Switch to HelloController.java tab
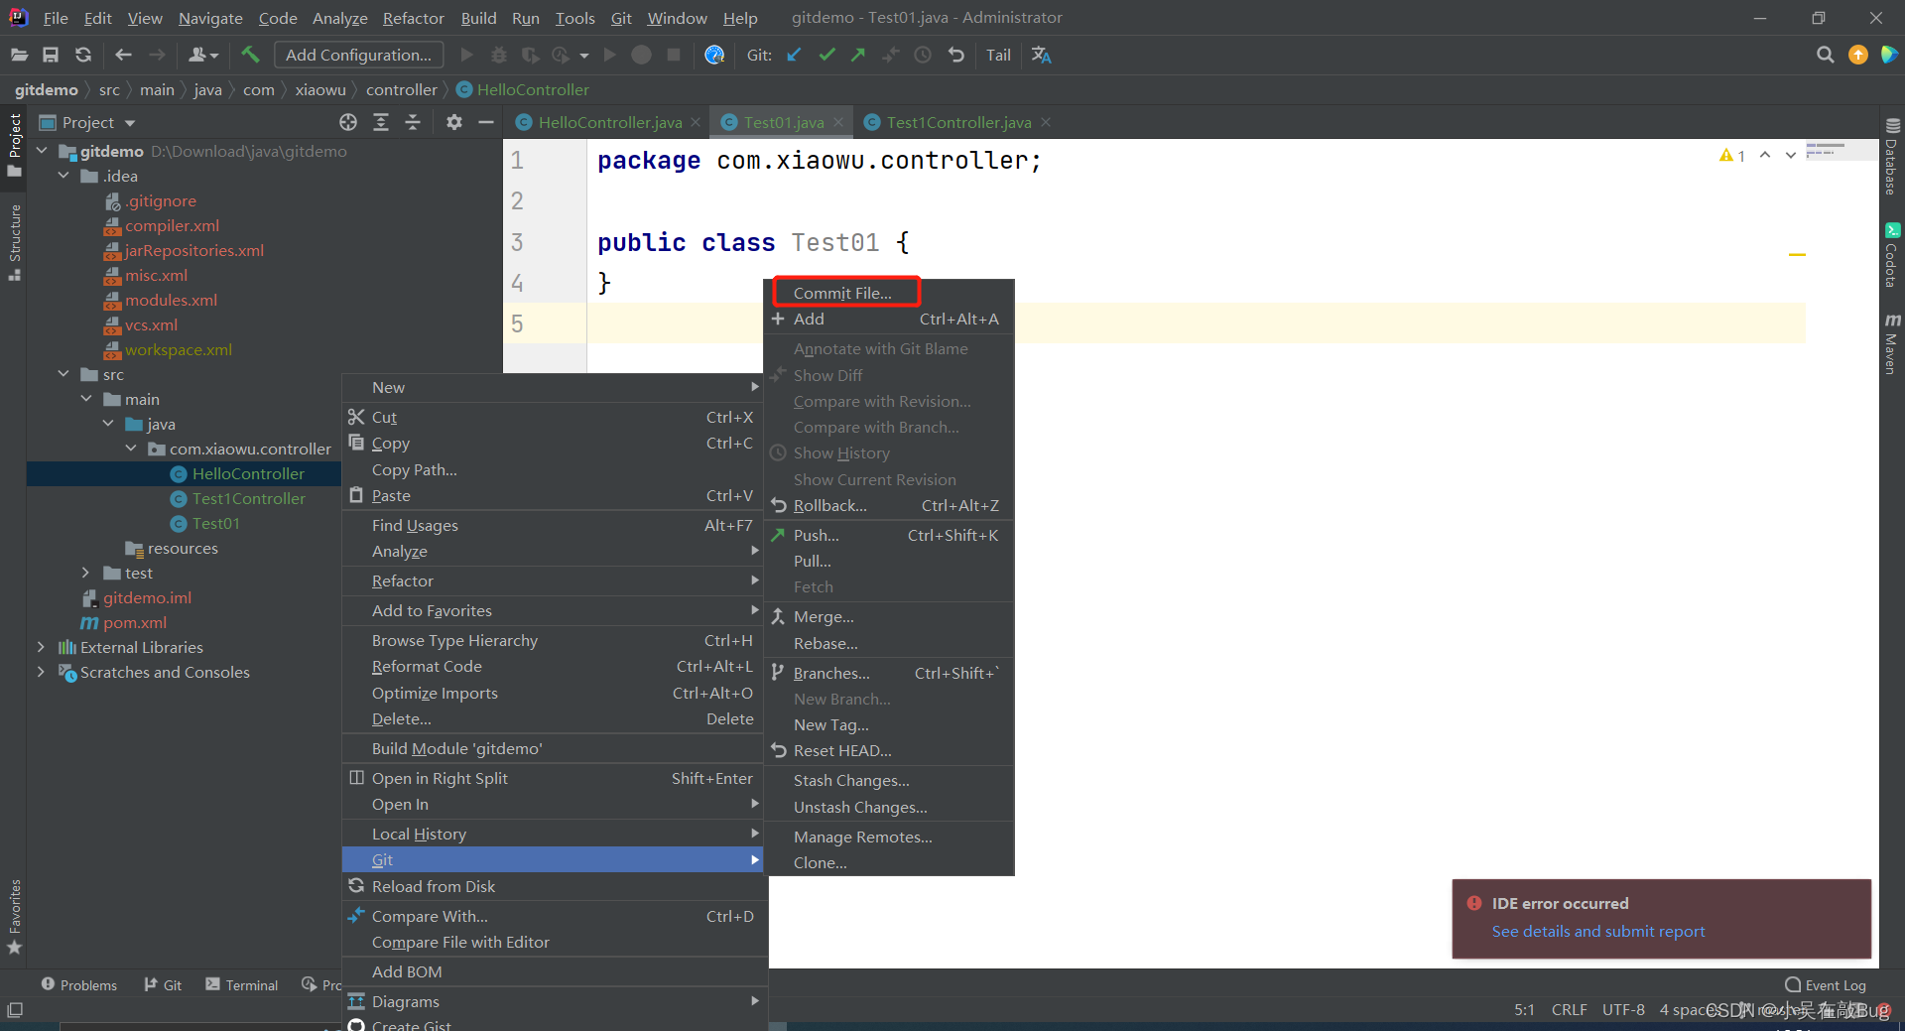 tap(608, 122)
